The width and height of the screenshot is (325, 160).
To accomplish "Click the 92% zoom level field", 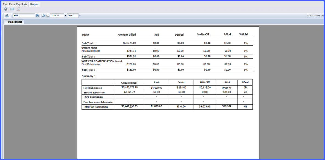I will tap(73, 16).
